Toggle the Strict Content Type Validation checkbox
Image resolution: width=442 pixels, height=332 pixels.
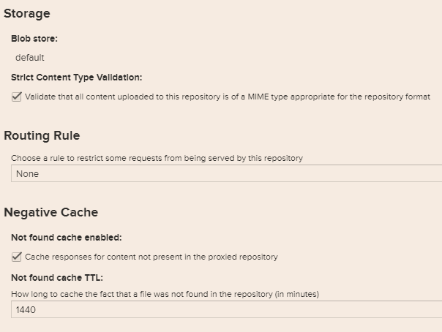coord(17,97)
